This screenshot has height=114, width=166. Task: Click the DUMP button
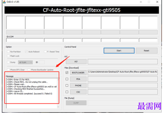[76, 103]
